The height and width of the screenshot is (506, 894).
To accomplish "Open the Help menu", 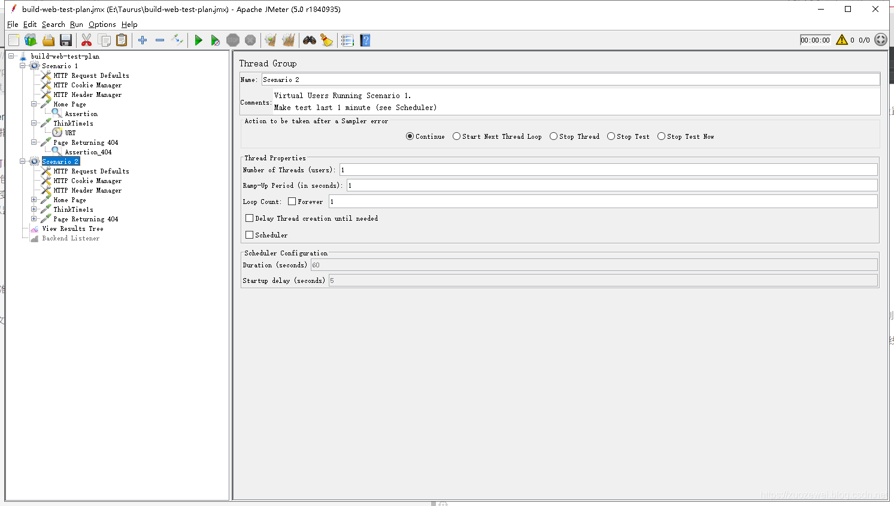I will [129, 25].
